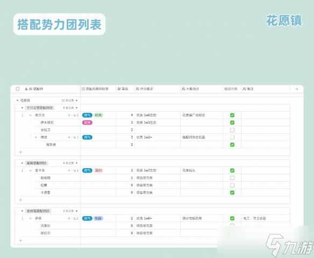This screenshot has width=314, height=258.
Task: Uncheck the checkbox in the 优秀 1w6+ row
Action: tap(232, 218)
